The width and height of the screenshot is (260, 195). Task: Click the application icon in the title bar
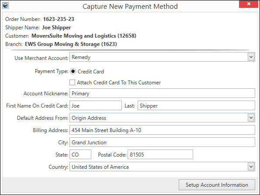[6, 6]
